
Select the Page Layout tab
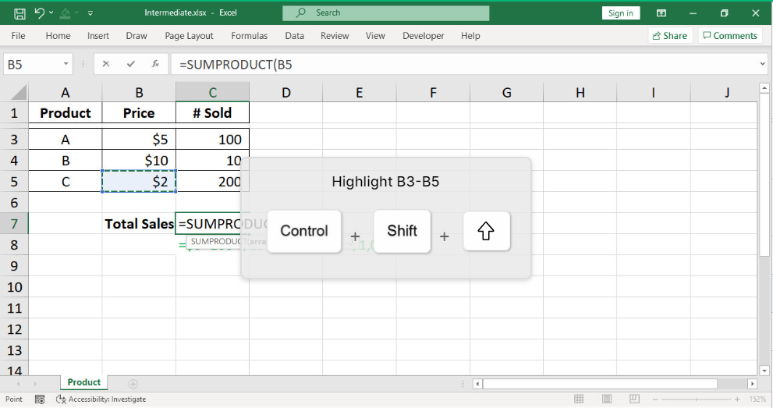[x=189, y=35]
